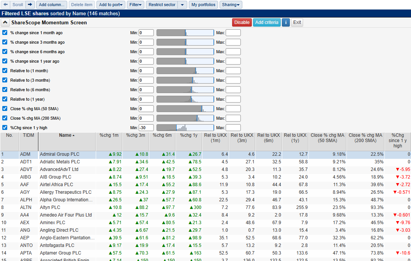The image size is (411, 261).
Task: Click the scroll right arrow button
Action: point(30,5)
